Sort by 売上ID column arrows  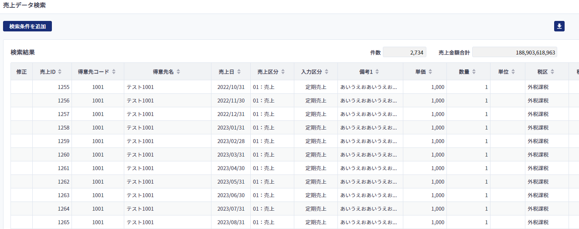[x=60, y=72]
